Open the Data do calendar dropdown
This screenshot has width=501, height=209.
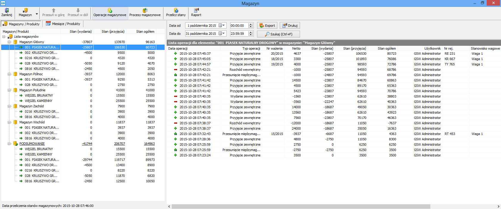[222, 34]
